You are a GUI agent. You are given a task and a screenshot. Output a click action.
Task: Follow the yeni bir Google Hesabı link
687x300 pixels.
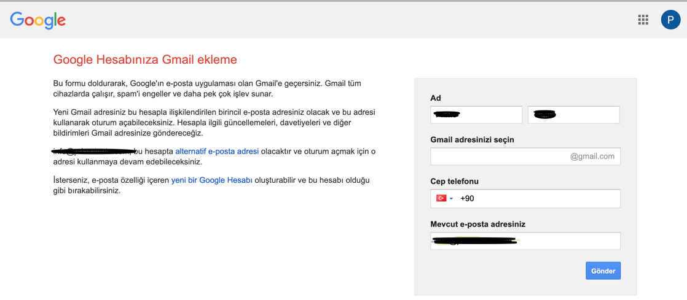211,180
